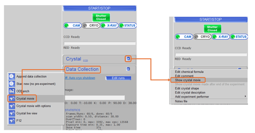This screenshot has width=255, height=133.
Task: Click Shutter Closed button in left window
Action: click(x=101, y=17)
